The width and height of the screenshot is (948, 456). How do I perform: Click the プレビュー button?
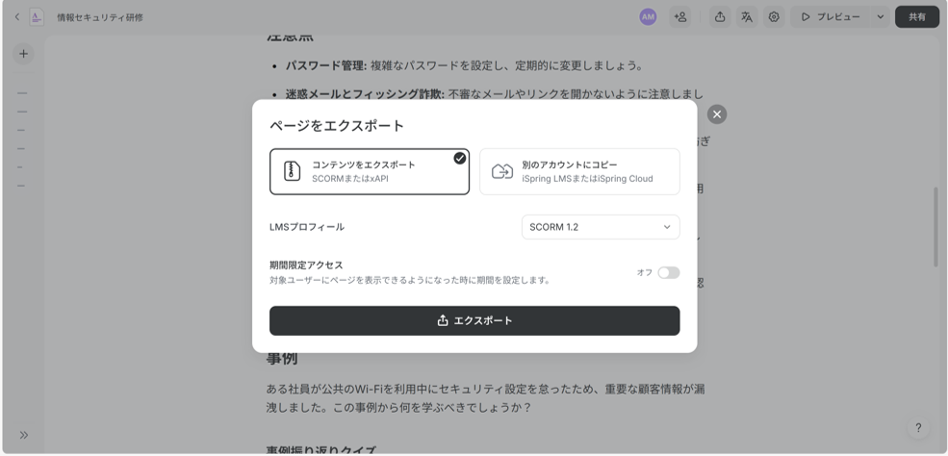[x=831, y=17]
